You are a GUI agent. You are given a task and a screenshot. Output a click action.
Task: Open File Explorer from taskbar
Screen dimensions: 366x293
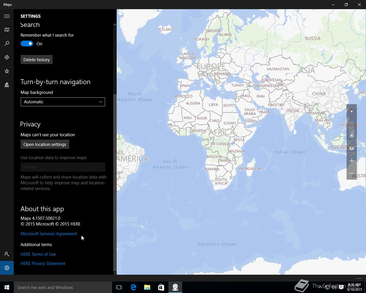click(147, 287)
